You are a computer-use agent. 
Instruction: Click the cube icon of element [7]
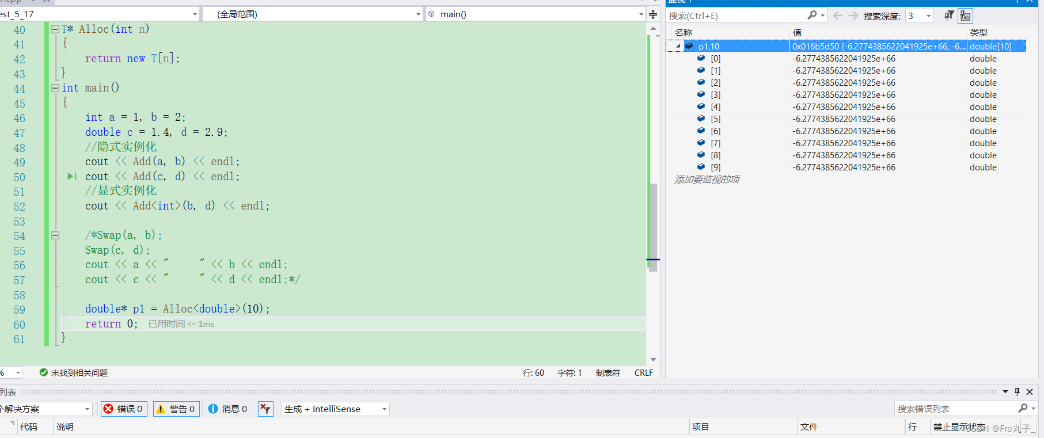pyautogui.click(x=701, y=143)
